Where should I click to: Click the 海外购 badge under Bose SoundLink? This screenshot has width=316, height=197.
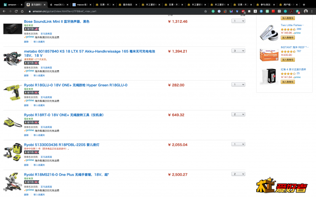pyautogui.click(x=32, y=29)
